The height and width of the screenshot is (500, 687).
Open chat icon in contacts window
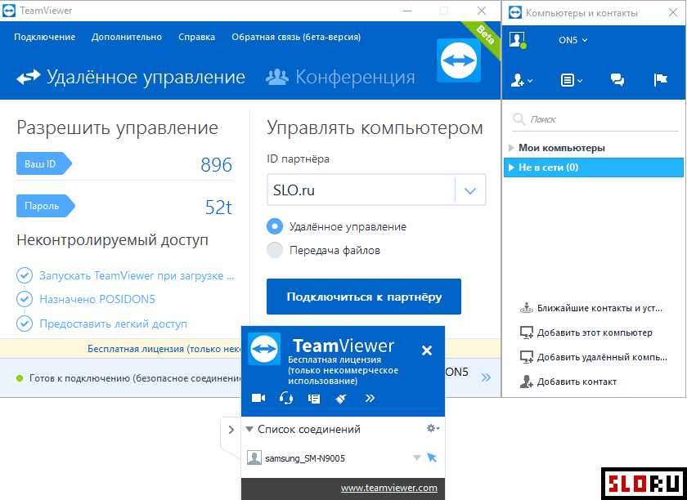click(x=617, y=80)
